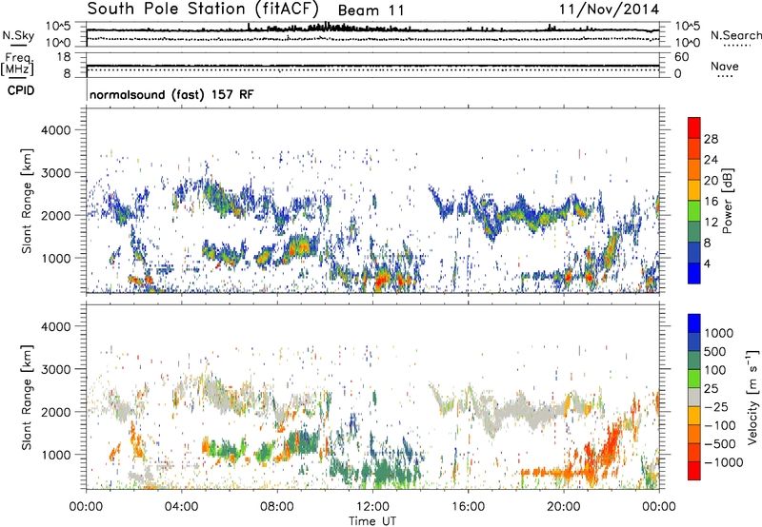Click the 'Velocity [m s-1]' colorbar title
The height and width of the screenshot is (527, 762).
(x=752, y=397)
